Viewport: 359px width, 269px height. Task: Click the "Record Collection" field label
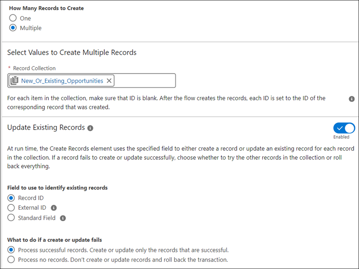tap(34, 68)
